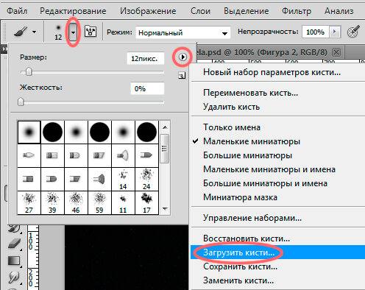
Task: Click the Жесткость 0% hardness field
Action: (147, 88)
